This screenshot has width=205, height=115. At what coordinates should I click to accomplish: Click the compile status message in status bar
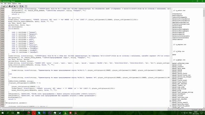pyautogui.click(x=16, y=110)
